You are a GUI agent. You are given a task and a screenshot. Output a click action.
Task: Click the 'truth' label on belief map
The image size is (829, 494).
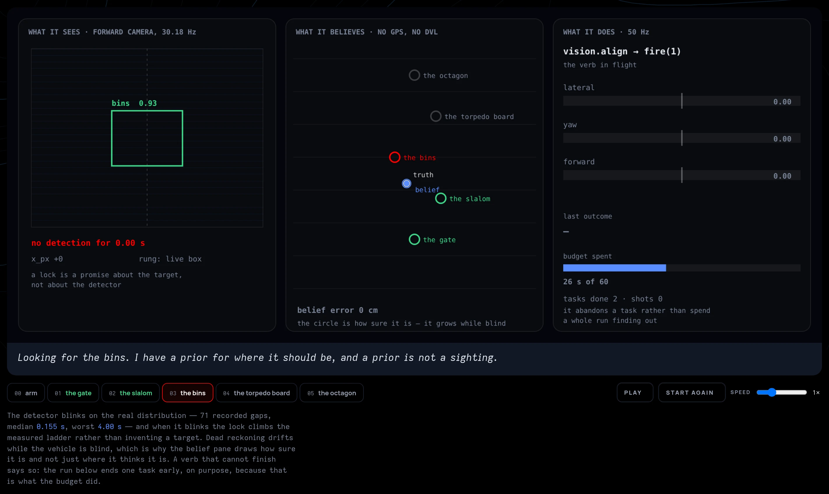(423, 175)
